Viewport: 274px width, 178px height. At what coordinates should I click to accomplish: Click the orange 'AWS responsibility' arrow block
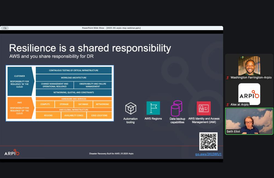(x=21, y=108)
